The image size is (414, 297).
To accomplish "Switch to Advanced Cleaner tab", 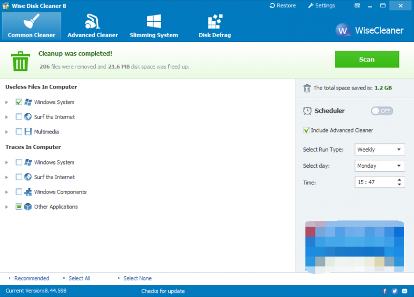I will click(93, 26).
